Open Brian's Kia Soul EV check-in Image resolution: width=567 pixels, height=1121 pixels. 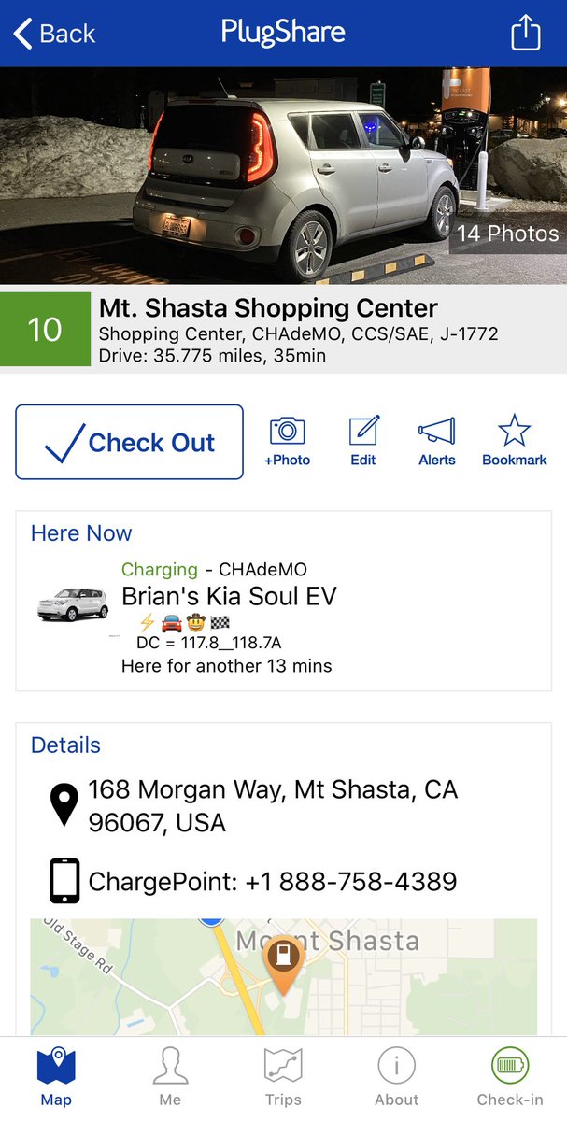pos(229,596)
